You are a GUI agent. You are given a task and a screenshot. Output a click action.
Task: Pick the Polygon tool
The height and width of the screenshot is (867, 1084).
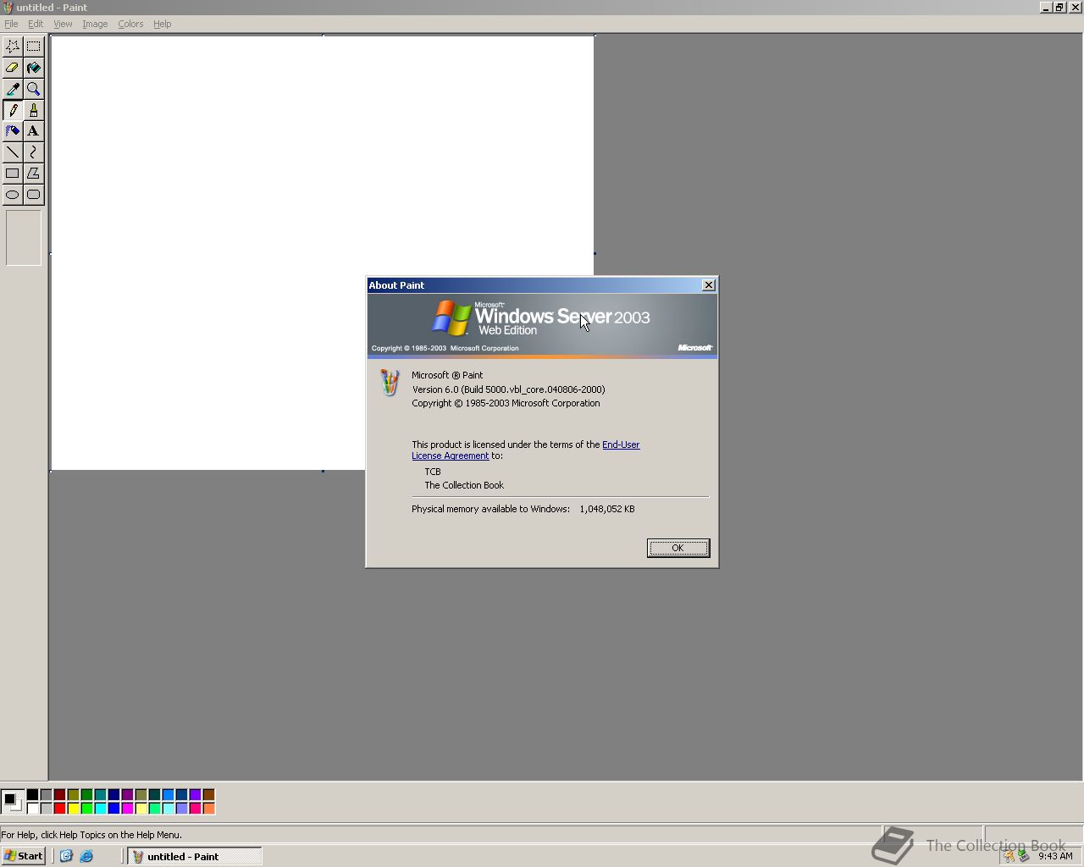(33, 174)
